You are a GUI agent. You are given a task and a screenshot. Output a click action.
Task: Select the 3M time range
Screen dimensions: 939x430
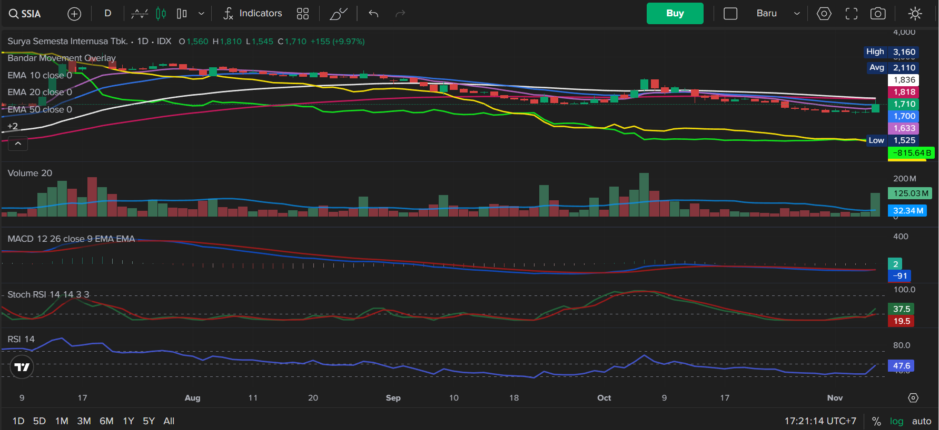[84, 421]
